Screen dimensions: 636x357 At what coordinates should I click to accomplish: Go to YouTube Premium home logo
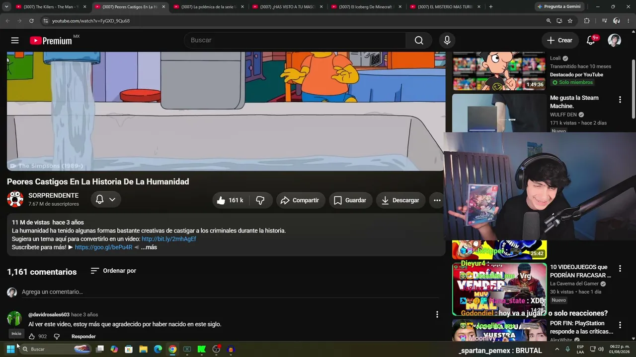point(51,41)
